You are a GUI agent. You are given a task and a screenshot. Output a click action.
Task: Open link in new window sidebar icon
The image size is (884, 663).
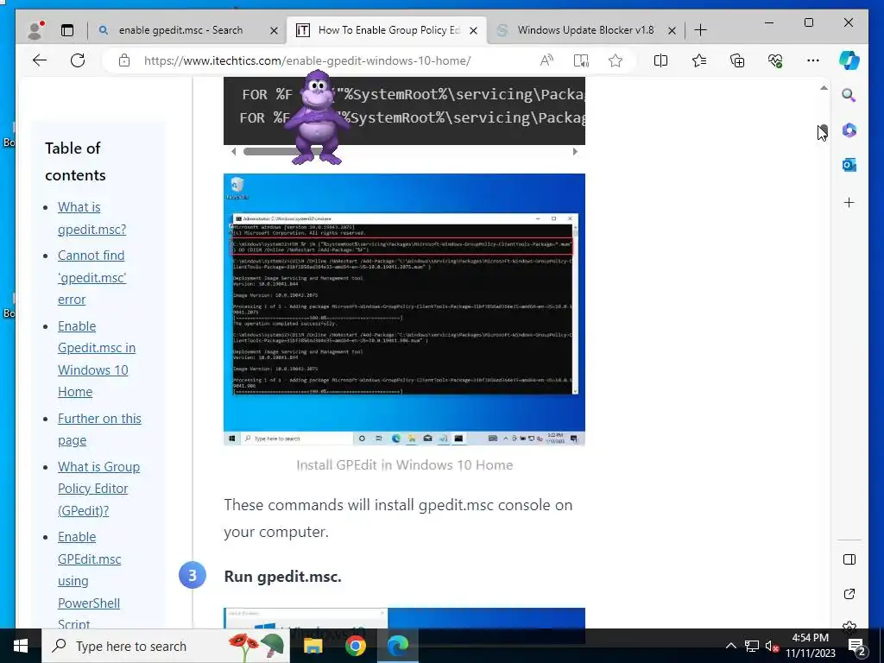pos(849,594)
